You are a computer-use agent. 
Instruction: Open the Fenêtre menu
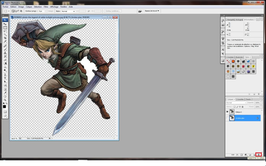point(63,7)
